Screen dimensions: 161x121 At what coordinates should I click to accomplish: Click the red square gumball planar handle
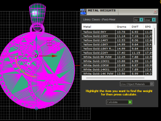tap(49, 43)
